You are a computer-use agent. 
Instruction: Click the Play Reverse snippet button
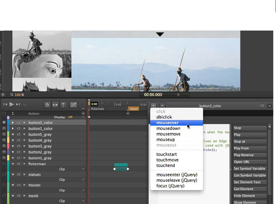pos(250,155)
